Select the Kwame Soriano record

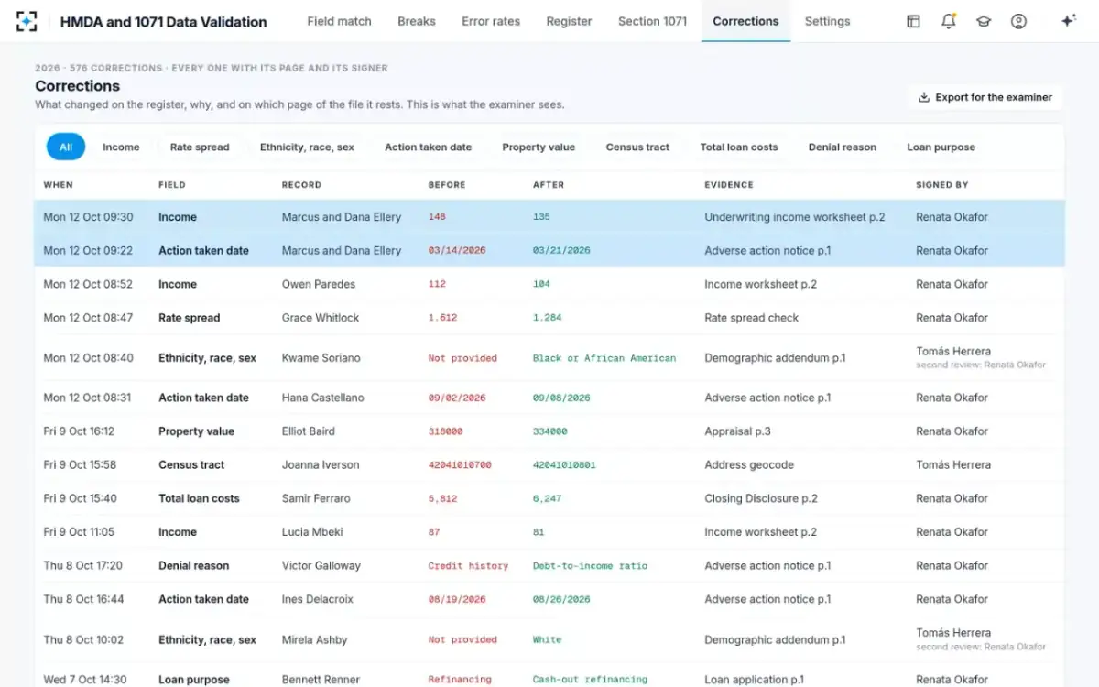[321, 358]
